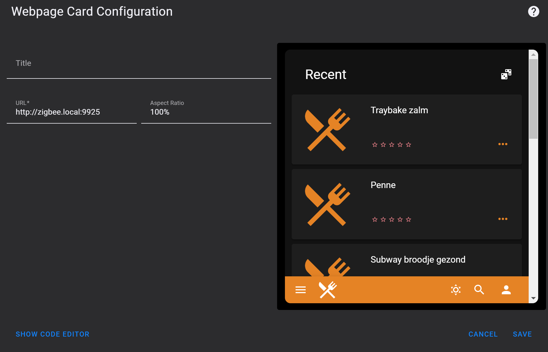Open the three-dot menu for Penne
The width and height of the screenshot is (548, 352).
pyautogui.click(x=503, y=219)
